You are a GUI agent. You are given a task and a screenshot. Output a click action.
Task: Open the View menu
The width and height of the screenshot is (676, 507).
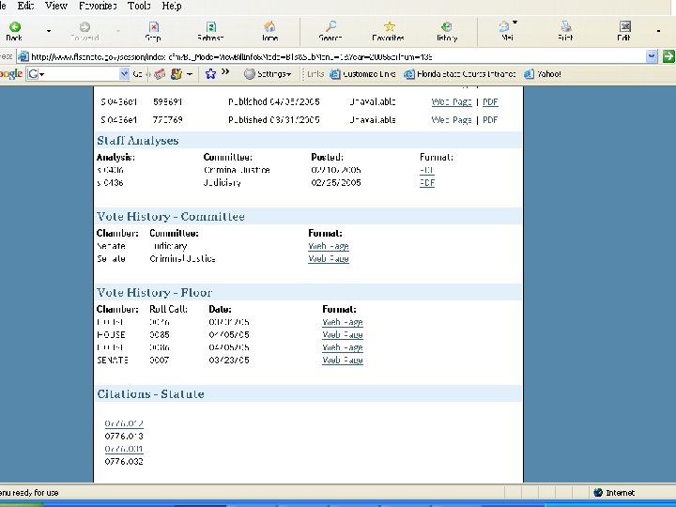[x=56, y=6]
